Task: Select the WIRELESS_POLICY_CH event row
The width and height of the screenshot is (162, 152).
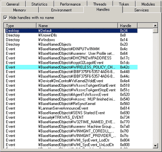Action: point(71,67)
